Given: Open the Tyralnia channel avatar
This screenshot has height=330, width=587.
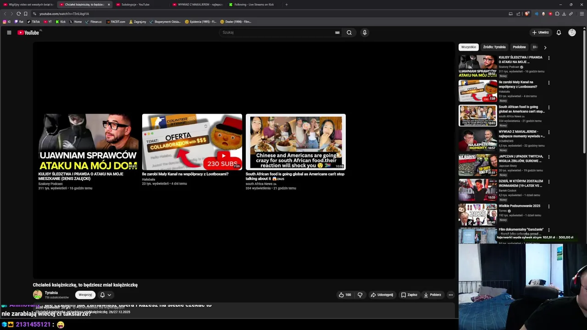Looking at the screenshot, I should point(38,295).
